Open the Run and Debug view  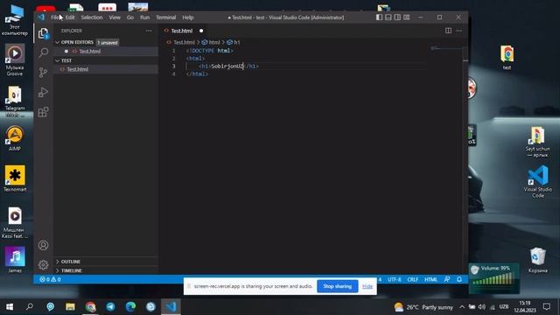(43, 92)
